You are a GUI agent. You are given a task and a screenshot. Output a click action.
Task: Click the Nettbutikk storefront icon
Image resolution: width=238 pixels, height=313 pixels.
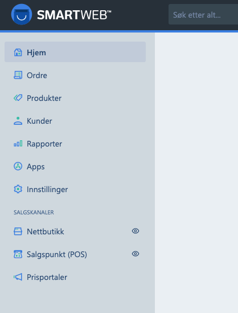point(18,231)
